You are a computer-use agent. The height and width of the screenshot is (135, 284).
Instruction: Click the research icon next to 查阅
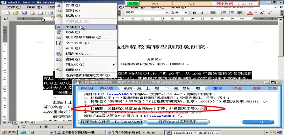59,59
